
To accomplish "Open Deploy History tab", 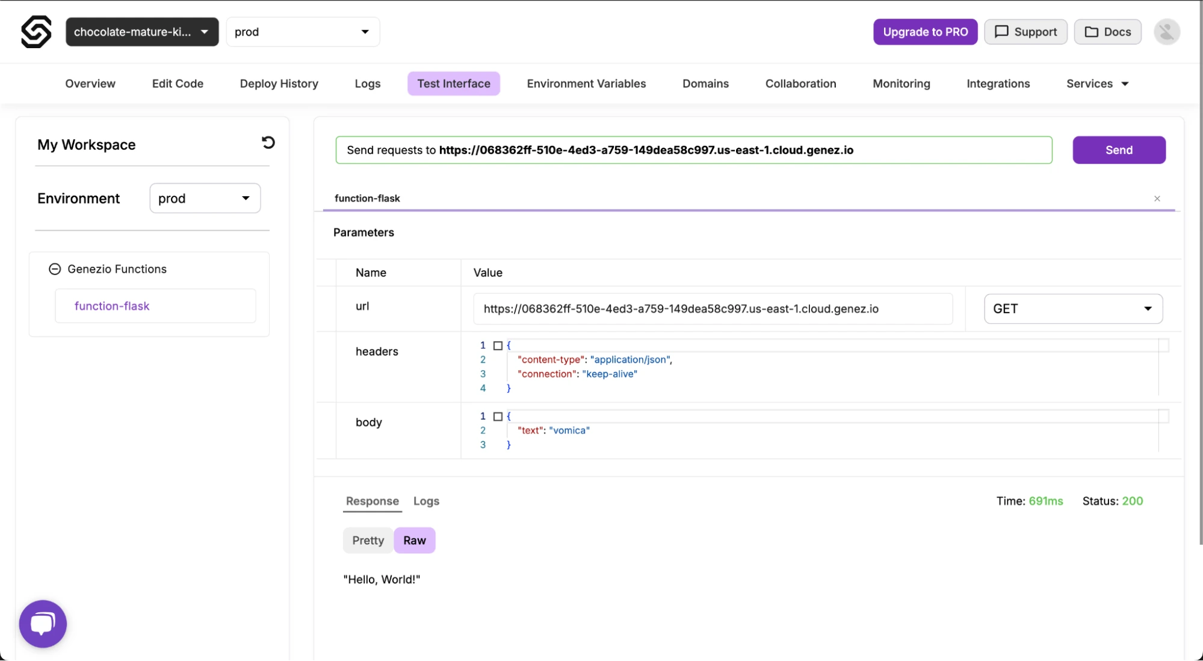I will (279, 84).
